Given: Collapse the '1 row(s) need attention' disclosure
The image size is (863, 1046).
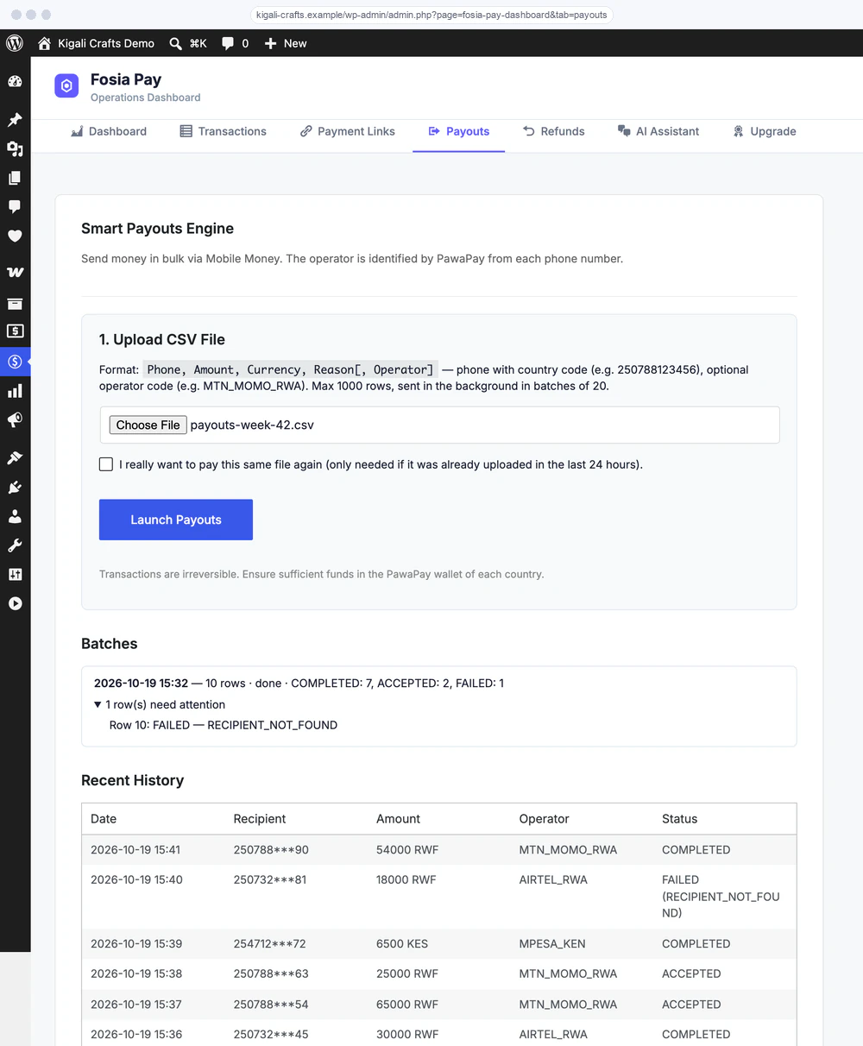Looking at the screenshot, I should tap(160, 704).
